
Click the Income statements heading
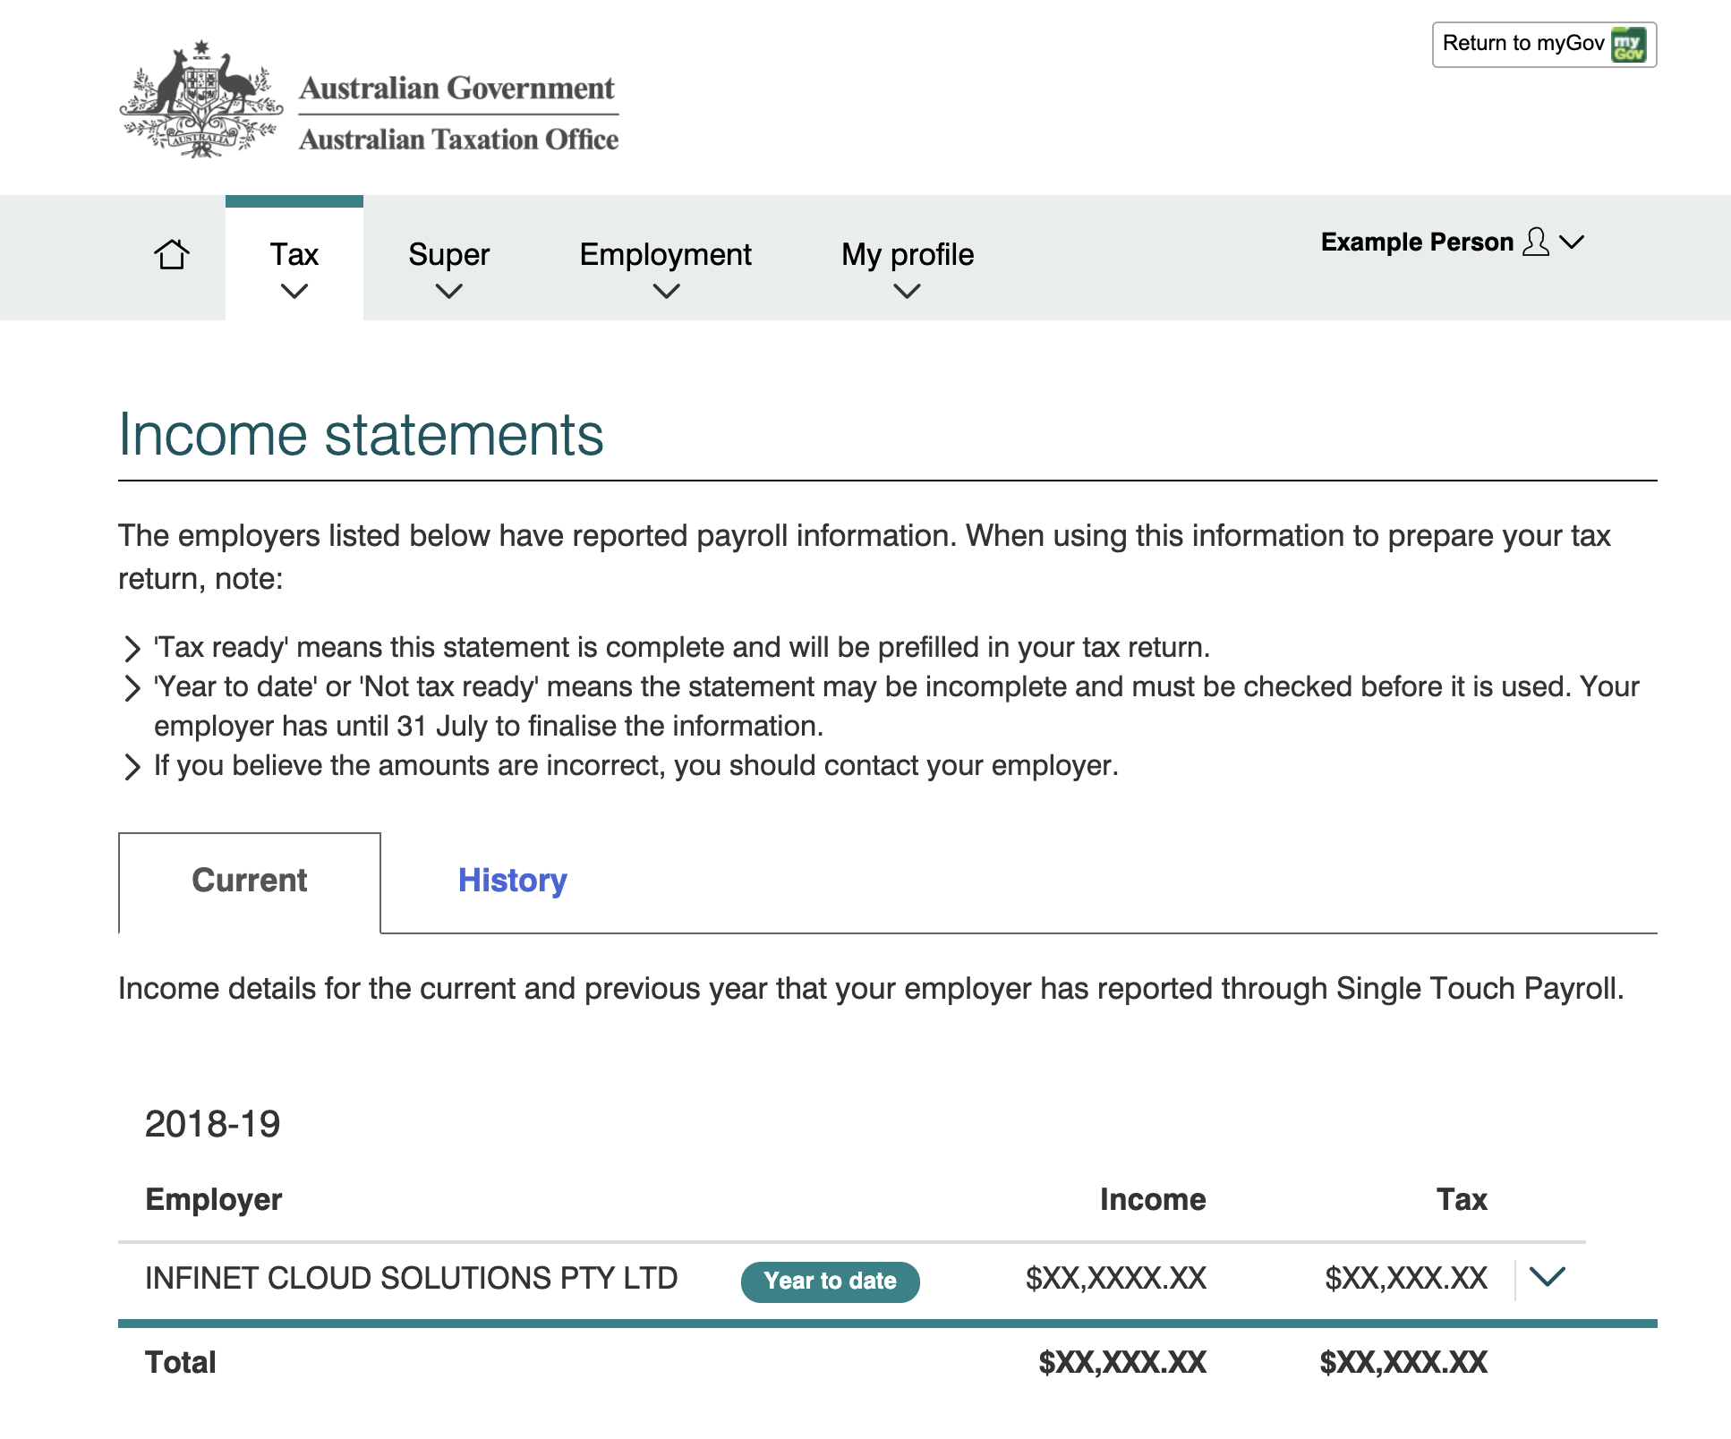pos(362,436)
